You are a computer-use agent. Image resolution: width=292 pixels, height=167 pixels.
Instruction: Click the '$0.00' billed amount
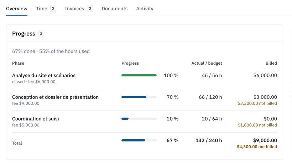(x=270, y=119)
